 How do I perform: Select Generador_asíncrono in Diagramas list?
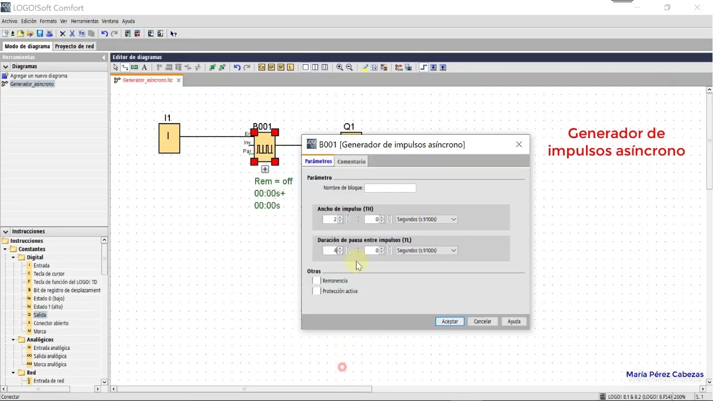[32, 84]
